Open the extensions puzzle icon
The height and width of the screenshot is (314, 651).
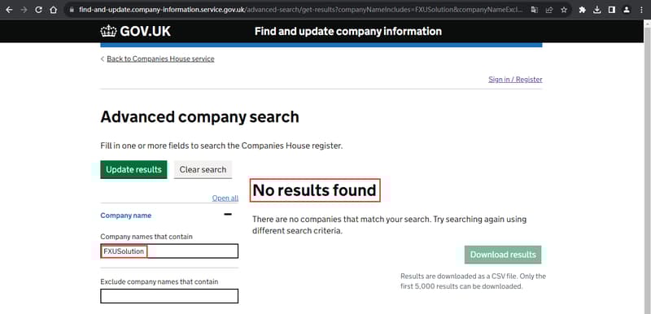(x=582, y=10)
